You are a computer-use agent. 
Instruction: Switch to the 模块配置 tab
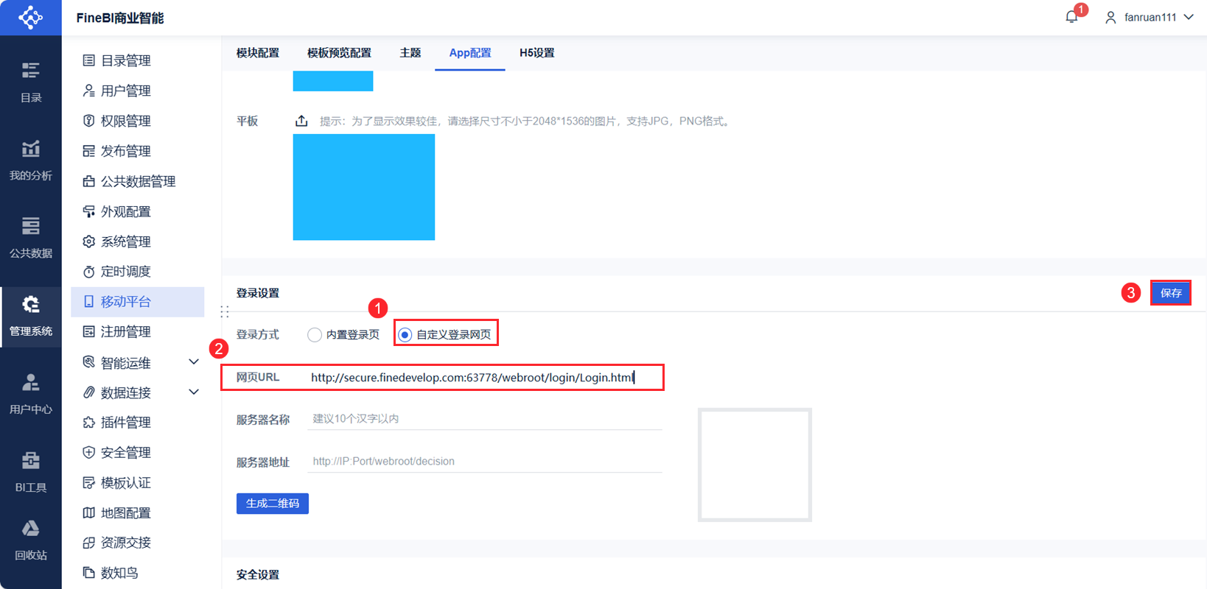tap(258, 53)
